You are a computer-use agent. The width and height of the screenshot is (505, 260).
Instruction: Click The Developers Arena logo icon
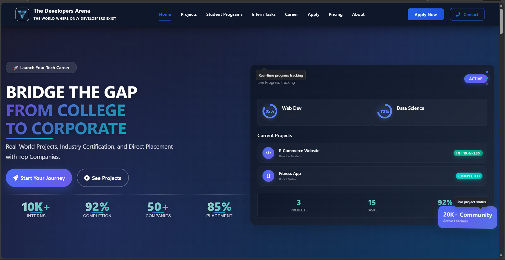pos(22,14)
